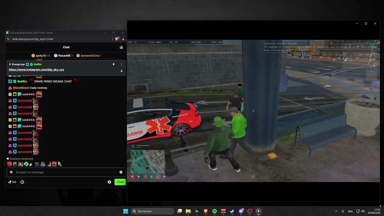Unpin the pinned BotRix message

point(113,64)
